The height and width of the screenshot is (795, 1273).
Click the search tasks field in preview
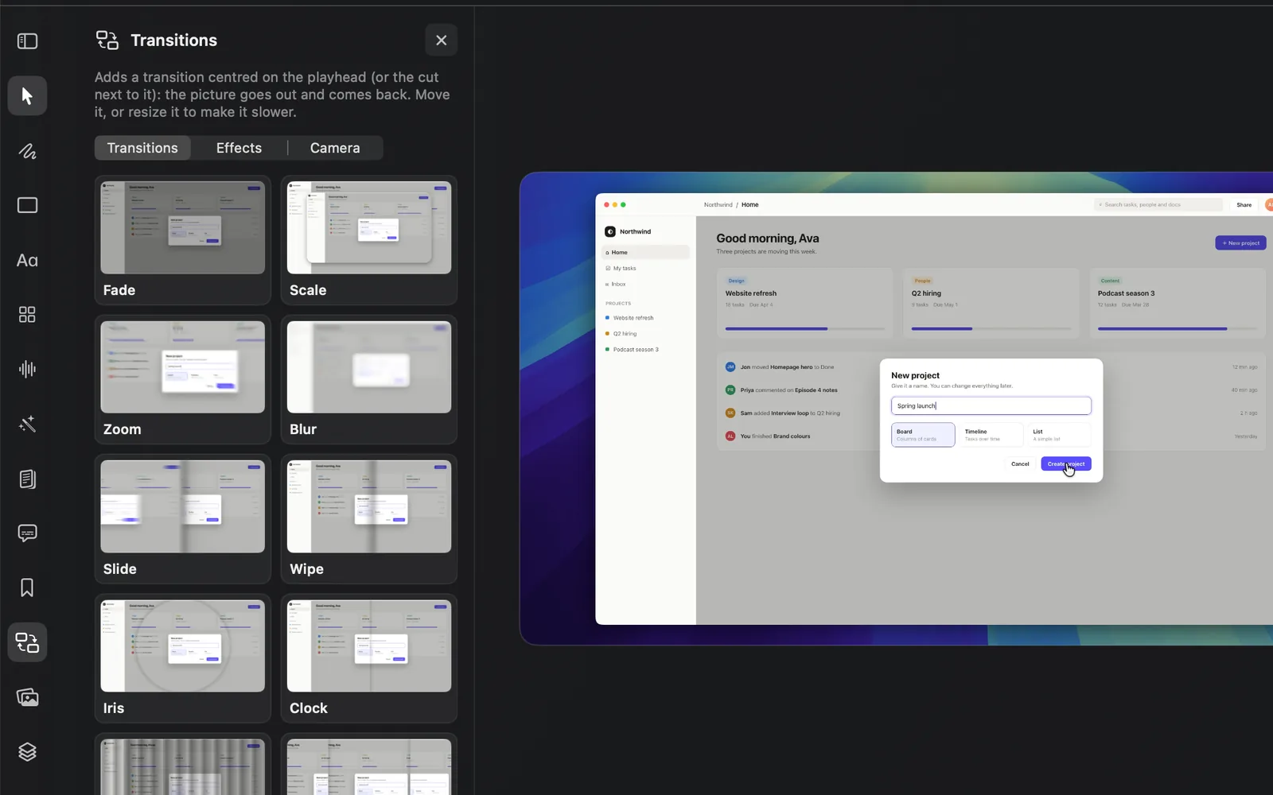(x=1158, y=204)
